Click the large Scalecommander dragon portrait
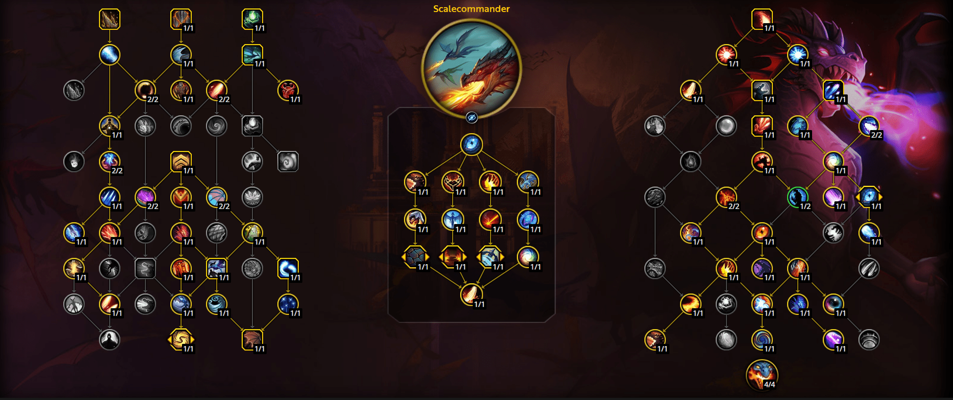 (x=471, y=68)
